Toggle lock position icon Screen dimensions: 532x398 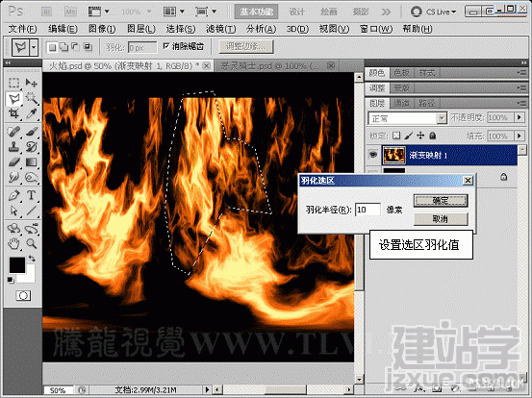[420, 136]
